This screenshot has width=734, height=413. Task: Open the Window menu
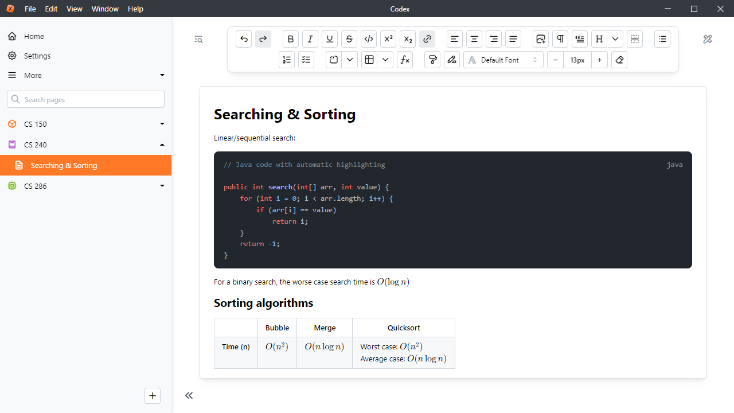pos(105,9)
